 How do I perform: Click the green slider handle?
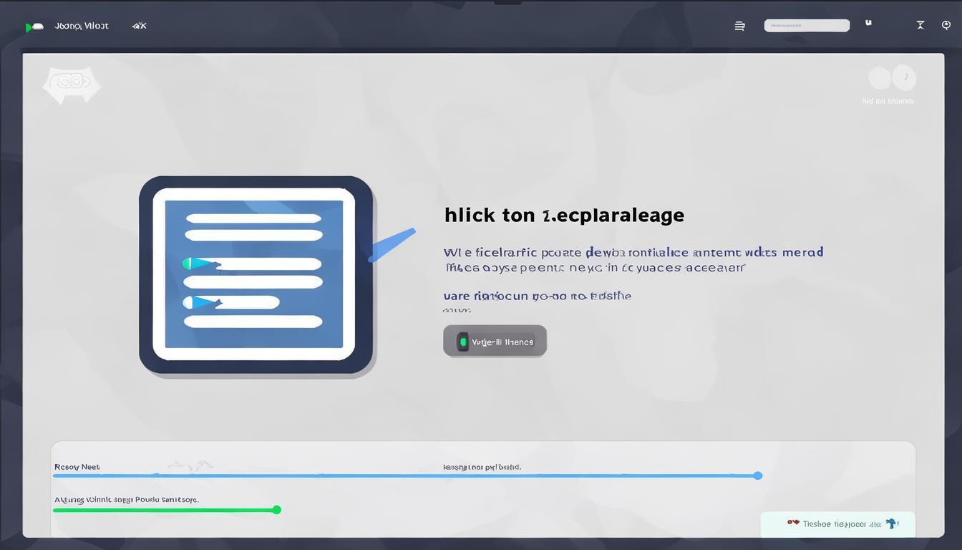pos(277,510)
